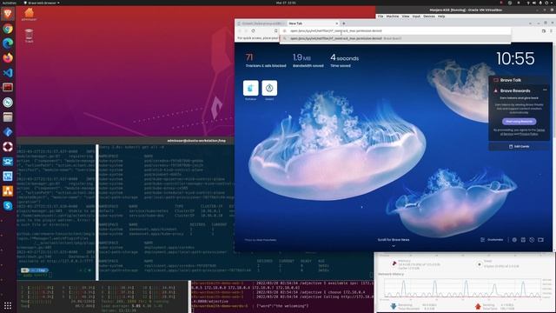The height and width of the screenshot is (313, 556).
Task: Choose the Brave Search suggestion row
Action: tap(395, 38)
